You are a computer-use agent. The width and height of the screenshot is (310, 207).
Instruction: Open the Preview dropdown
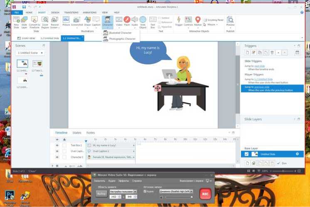(230, 28)
